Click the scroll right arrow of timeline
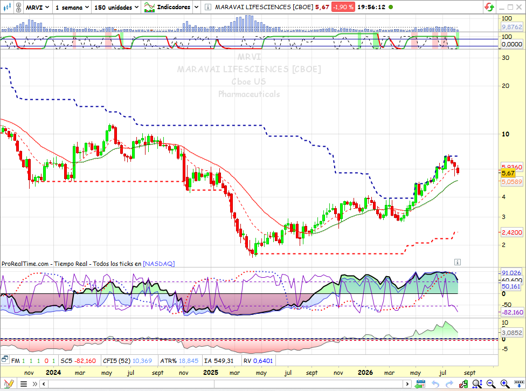This screenshot has height=391, width=526. pos(407,383)
